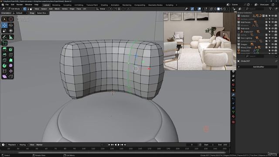The height and width of the screenshot is (157, 279).
Task: Disable render camera for Door Lighting
Action: [276, 38]
